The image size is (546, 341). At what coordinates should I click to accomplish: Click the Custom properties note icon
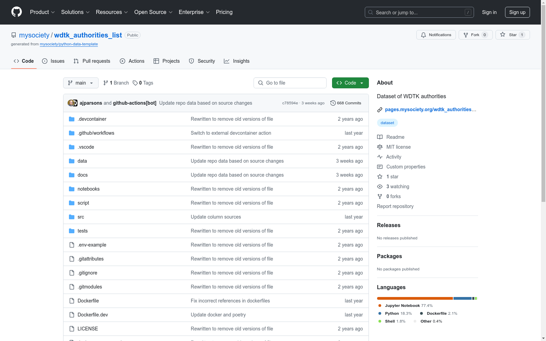click(x=380, y=167)
